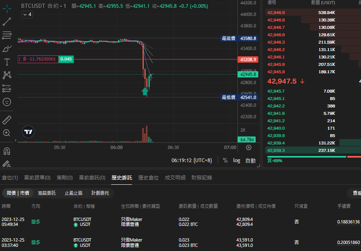
Task: Open the pattern drawing tool
Action: pyautogui.click(x=7, y=75)
